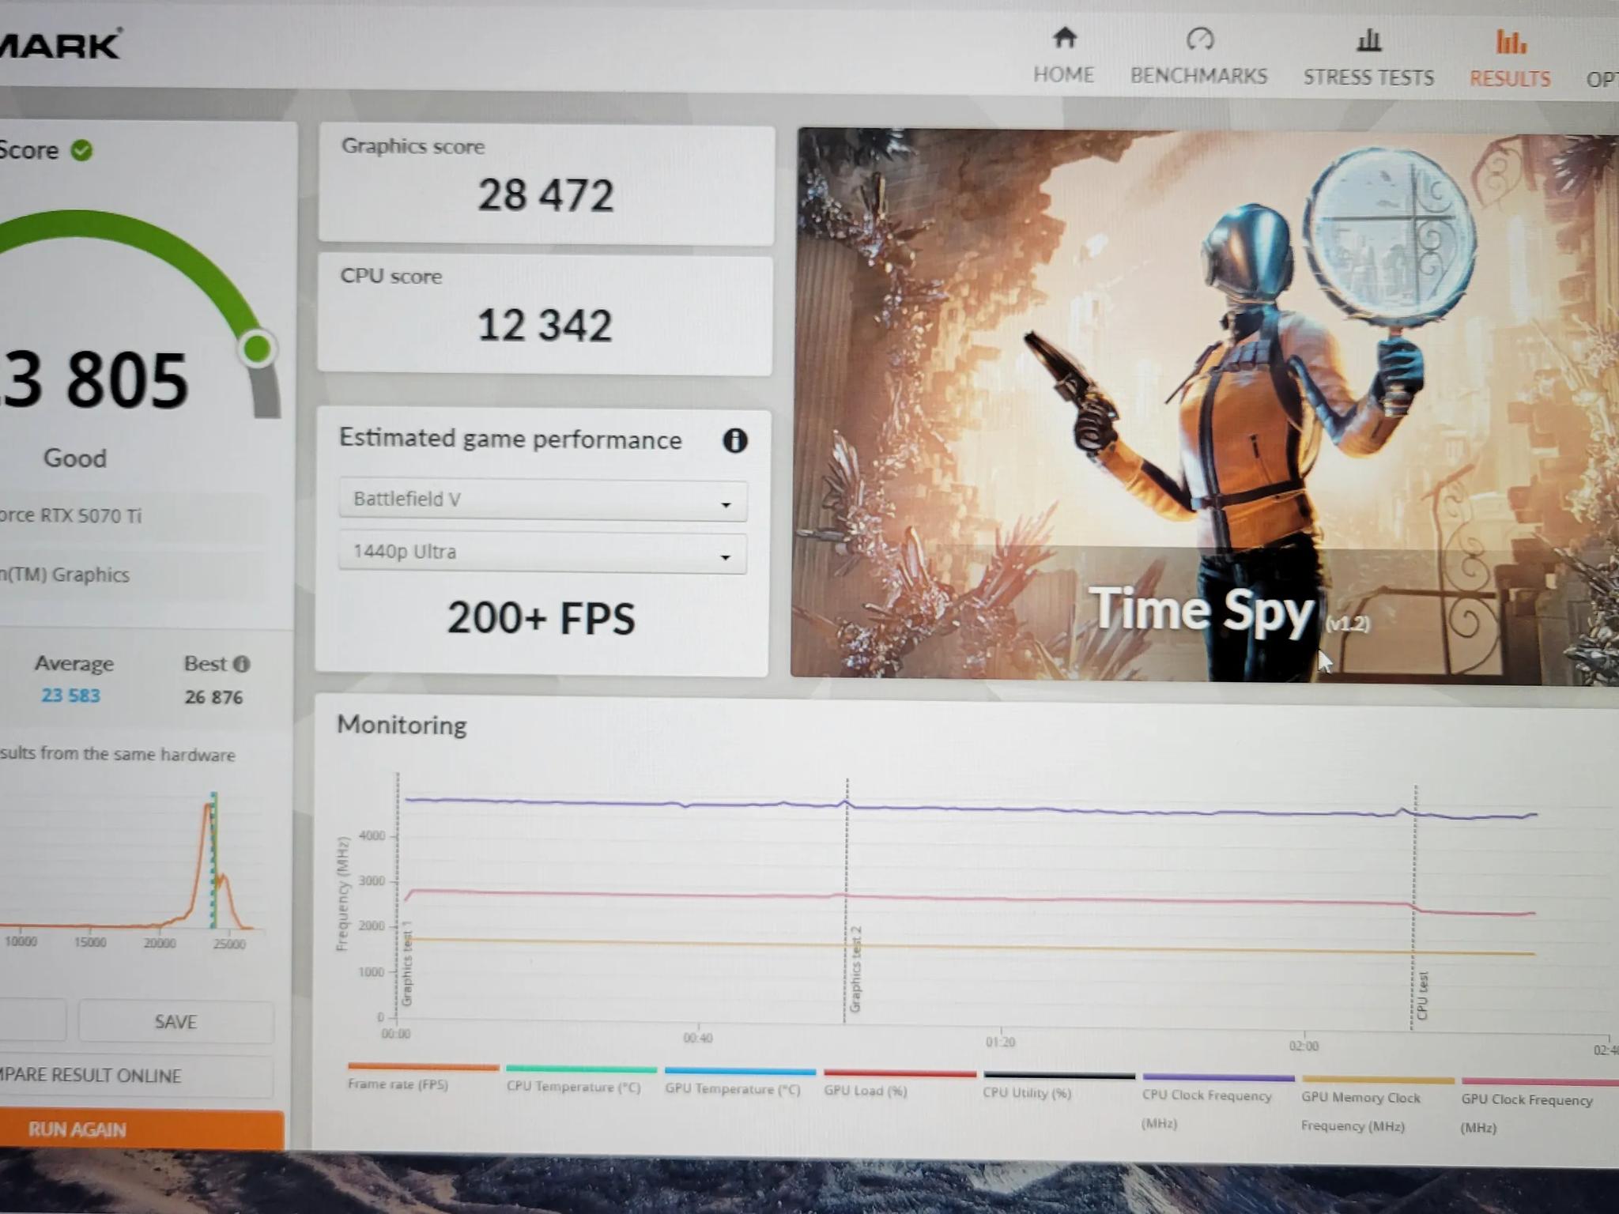Click the SAVE button
Image resolution: width=1619 pixels, height=1214 pixels.
pos(175,1022)
